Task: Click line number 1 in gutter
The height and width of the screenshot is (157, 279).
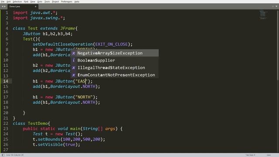Action: click(7, 13)
